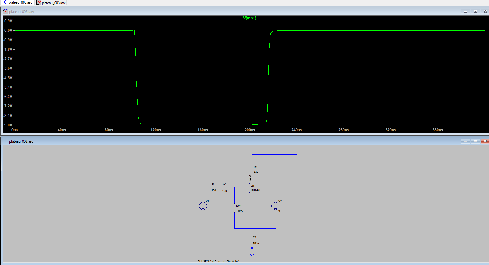Click the V(mp1) trace label
The image size is (489, 265).
point(250,18)
